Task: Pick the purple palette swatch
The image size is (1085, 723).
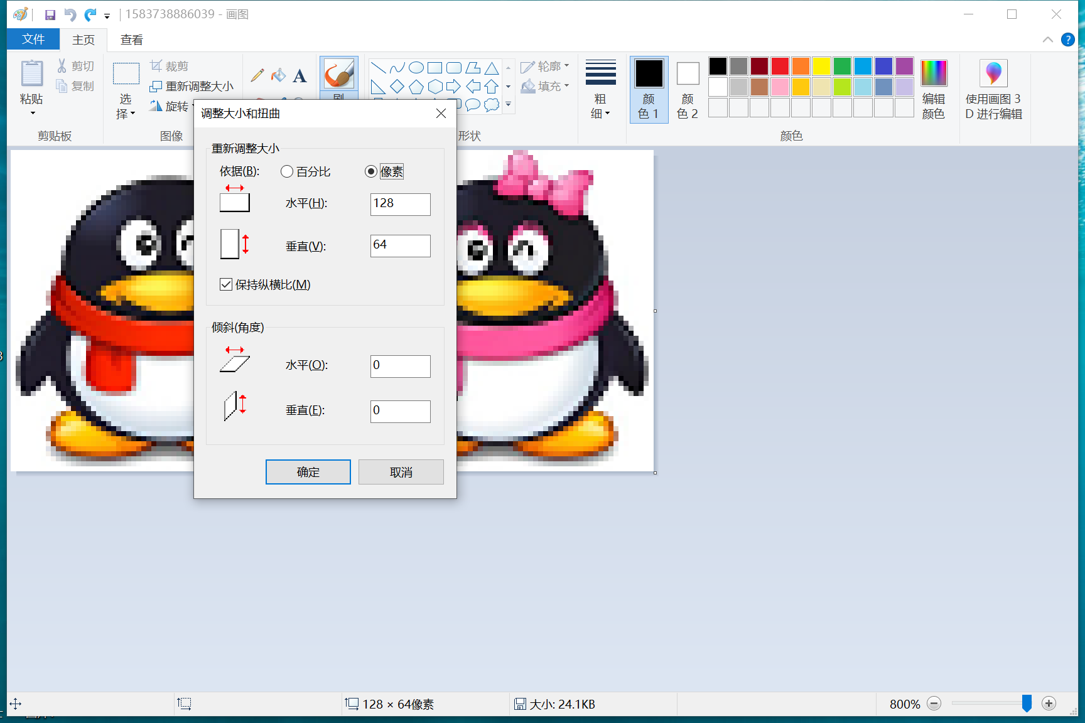Action: pyautogui.click(x=904, y=66)
